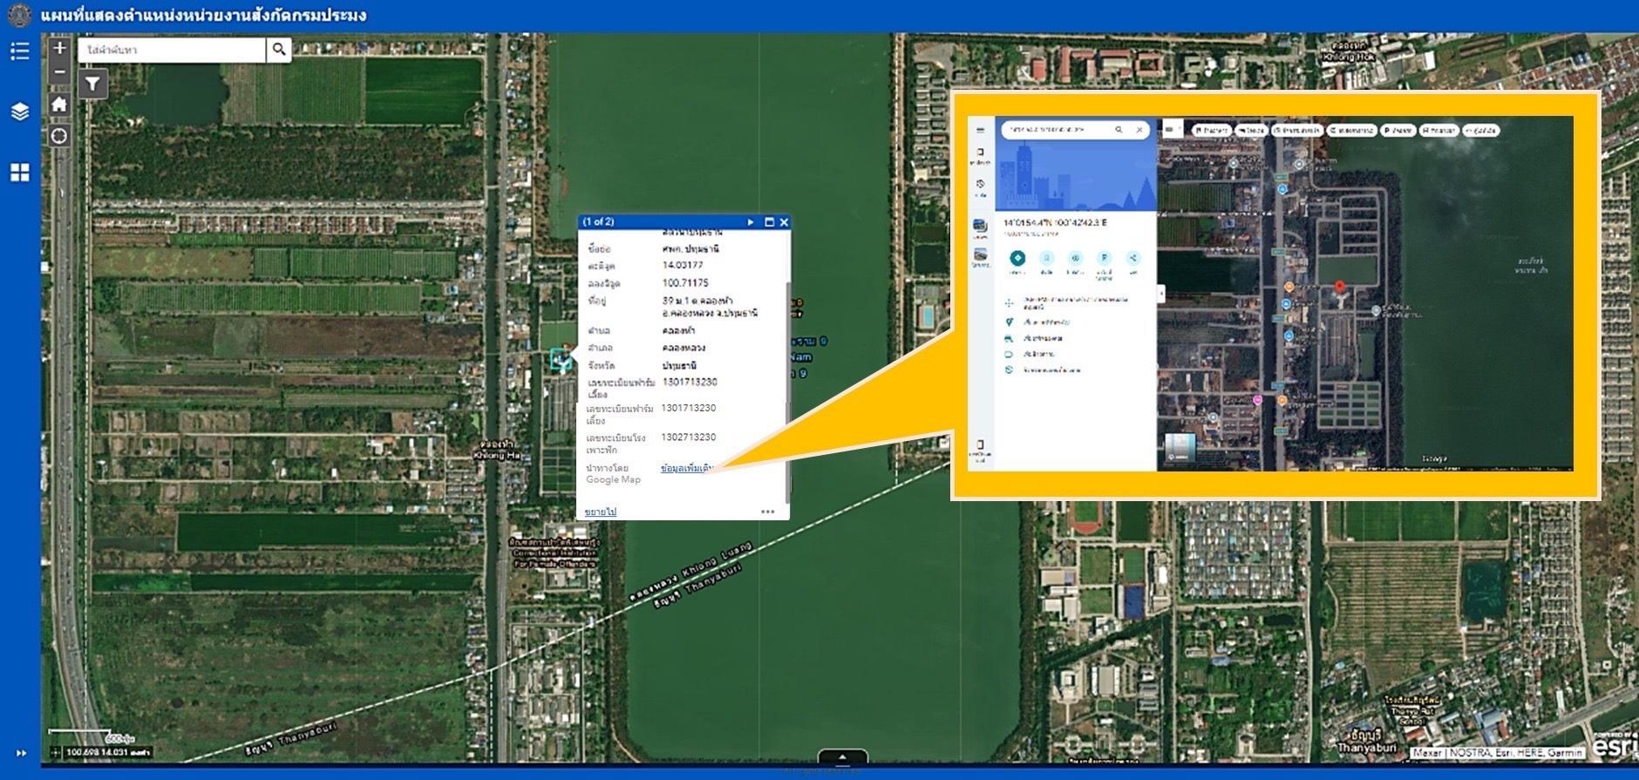The image size is (1639, 780).
Task: Zoom in on the map
Action: click(59, 49)
